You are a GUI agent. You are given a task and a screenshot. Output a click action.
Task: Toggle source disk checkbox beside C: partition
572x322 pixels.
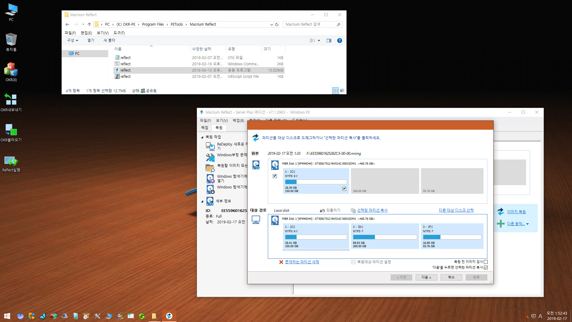tap(275, 176)
